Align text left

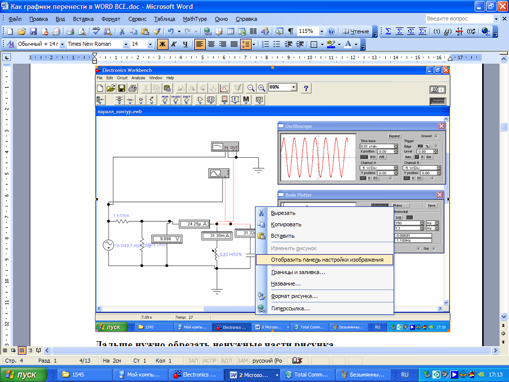200,44
